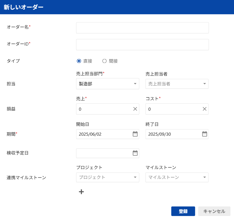Select the 直接 type radio button
The image size is (234, 218).
pos(79,61)
